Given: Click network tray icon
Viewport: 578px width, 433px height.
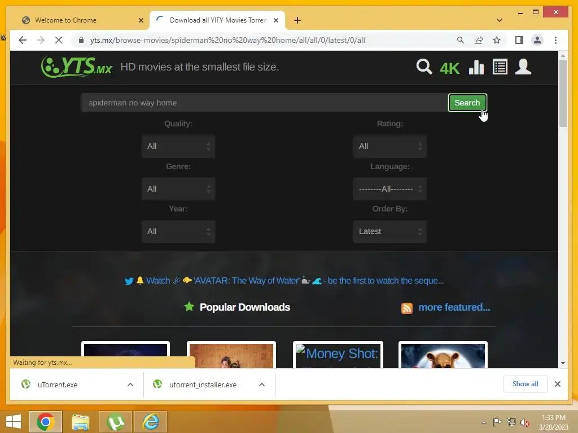Looking at the screenshot, I should pyautogui.click(x=511, y=422).
